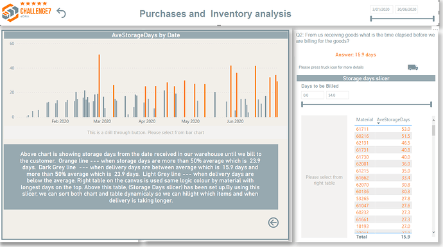Screen dimensions: 443x247
Task: Click the Apr 2020 axis label
Action: click(146, 121)
